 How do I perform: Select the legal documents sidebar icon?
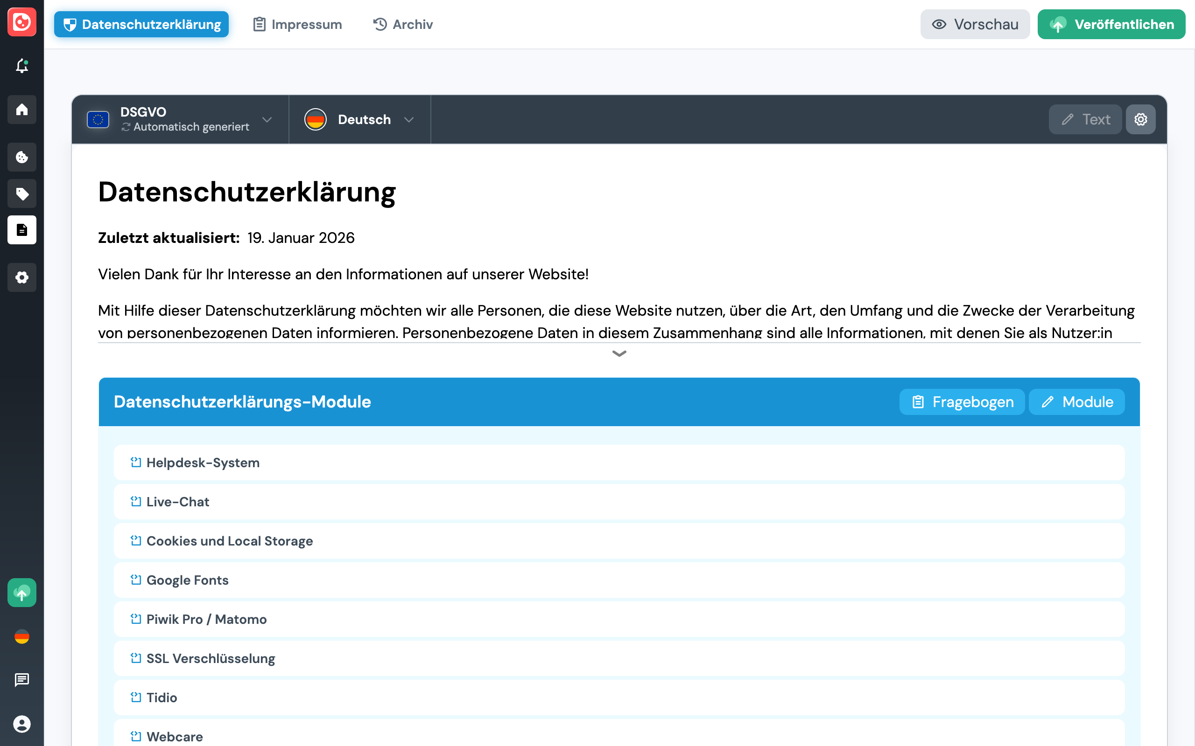[x=22, y=229]
